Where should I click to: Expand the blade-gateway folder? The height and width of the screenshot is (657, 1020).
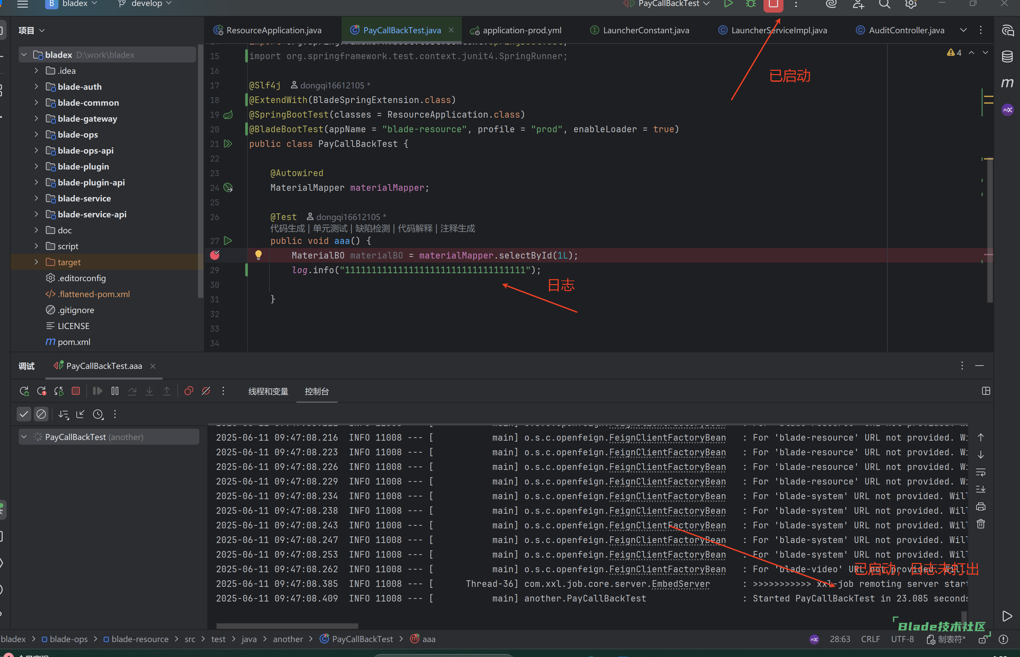[x=36, y=119]
